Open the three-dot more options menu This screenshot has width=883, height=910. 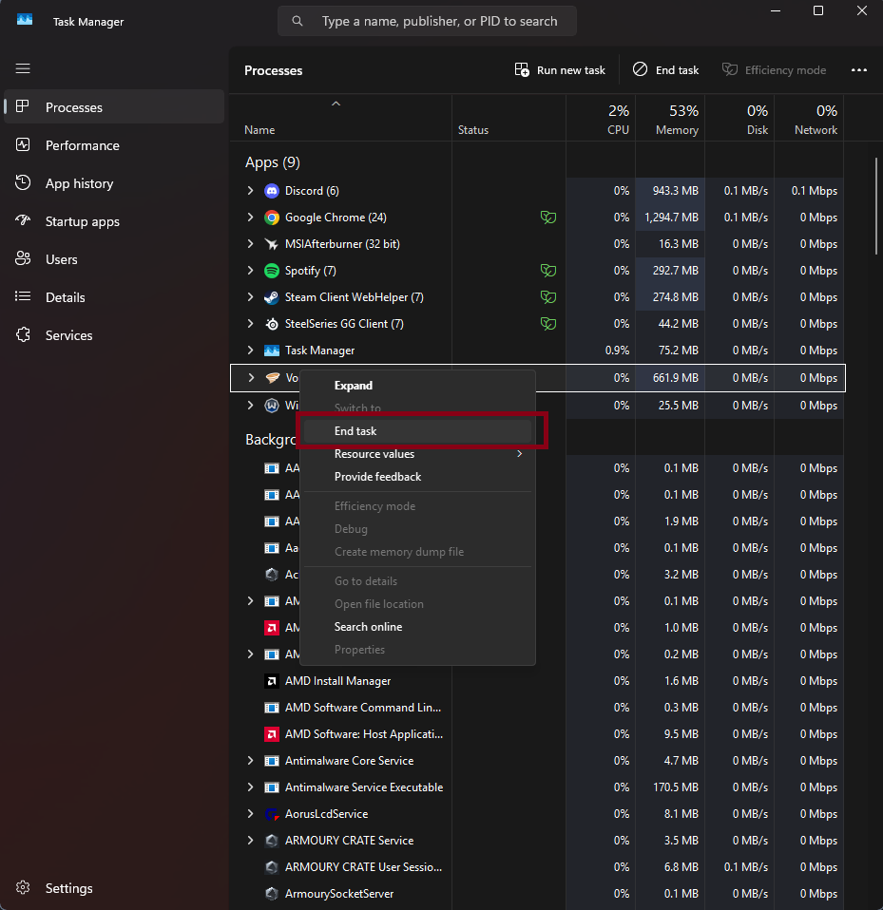[x=858, y=70]
